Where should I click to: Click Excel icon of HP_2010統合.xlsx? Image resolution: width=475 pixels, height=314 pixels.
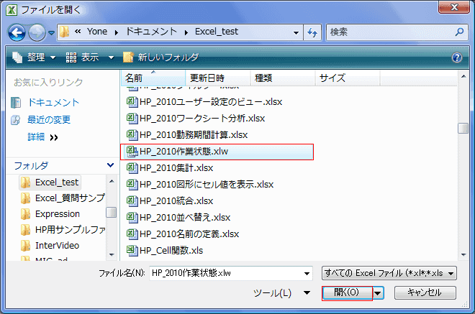coord(132,201)
